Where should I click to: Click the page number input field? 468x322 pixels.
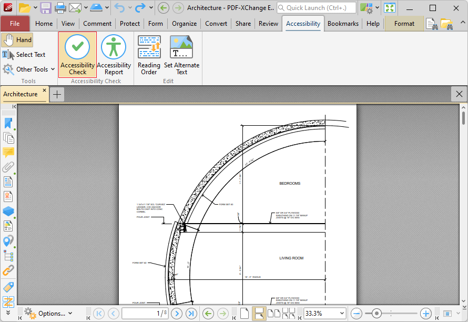pyautogui.click(x=145, y=314)
